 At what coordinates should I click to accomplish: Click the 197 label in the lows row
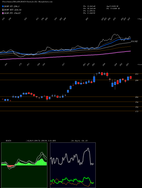pyautogui.click(x=63, y=65)
